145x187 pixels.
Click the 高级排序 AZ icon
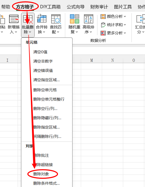coord(88,19)
